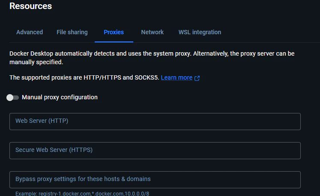Viewport: 320px width, 196px height.
Task: Focus the Secure Web Server (HTTPS) field
Action: 155,151
